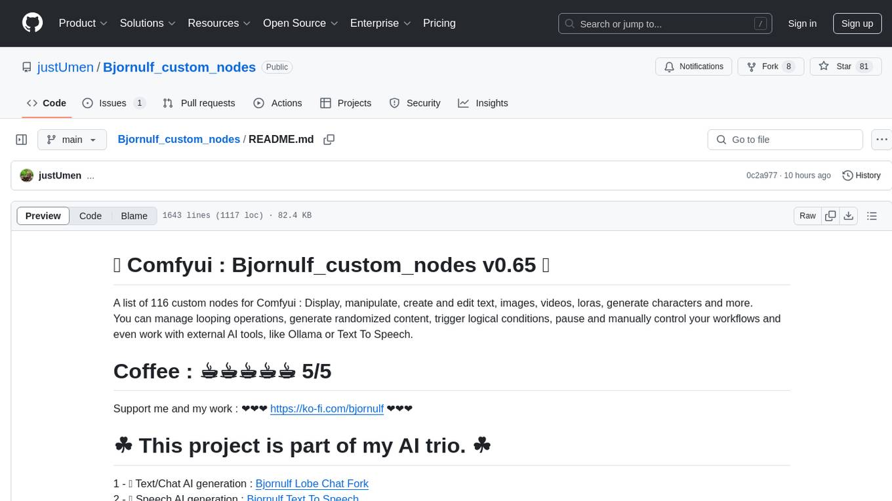This screenshot has width=892, height=501.
Task: Open the ko-fi.com/bjornulf link
Action: click(x=327, y=409)
